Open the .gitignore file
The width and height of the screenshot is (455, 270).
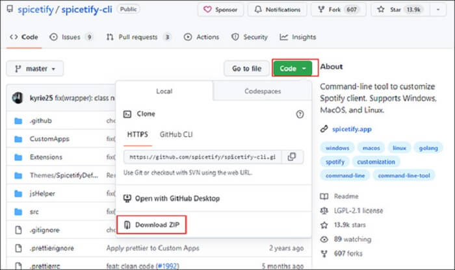point(45,230)
